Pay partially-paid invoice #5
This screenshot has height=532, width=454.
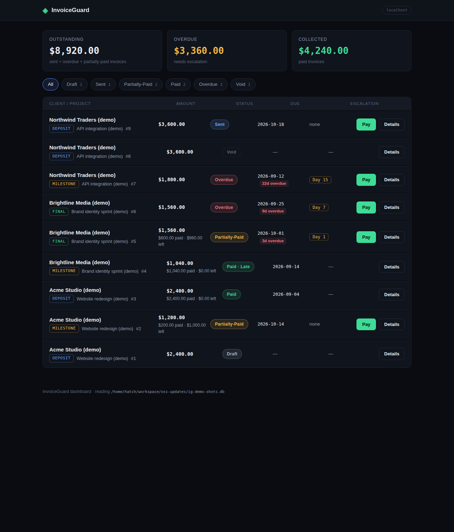[x=366, y=237]
